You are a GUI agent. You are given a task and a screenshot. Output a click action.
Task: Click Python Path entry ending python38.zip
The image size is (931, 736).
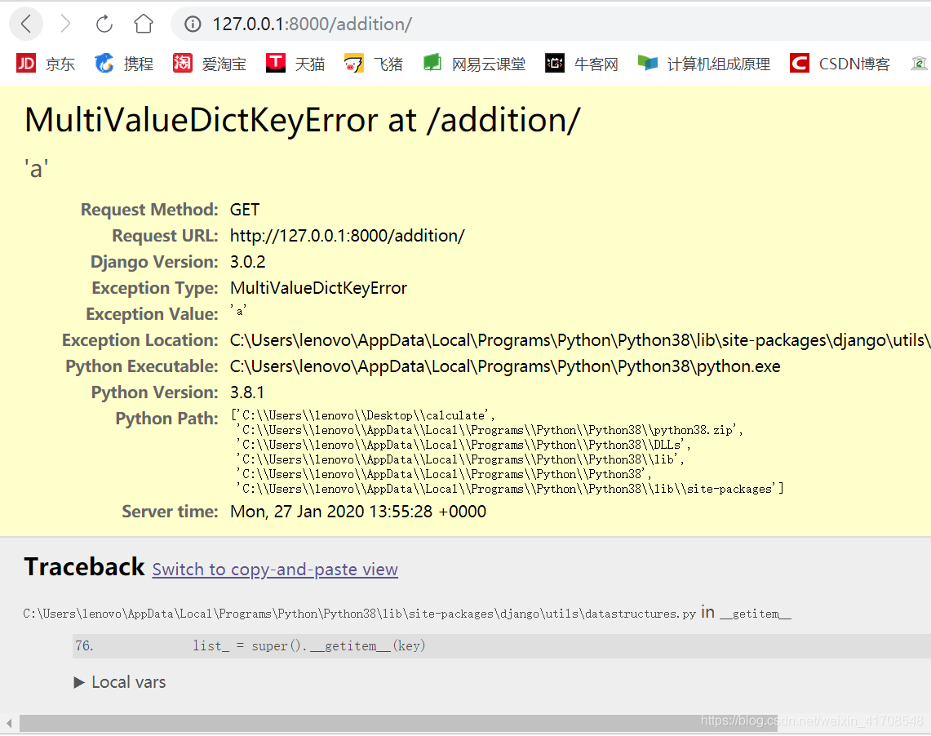[x=490, y=430]
